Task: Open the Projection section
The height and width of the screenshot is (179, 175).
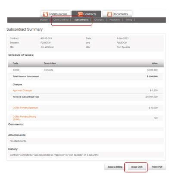Action: click(x=115, y=20)
